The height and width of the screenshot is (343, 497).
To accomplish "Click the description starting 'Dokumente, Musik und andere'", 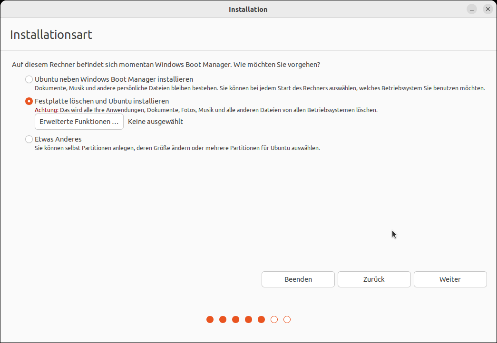I will tap(260, 88).
